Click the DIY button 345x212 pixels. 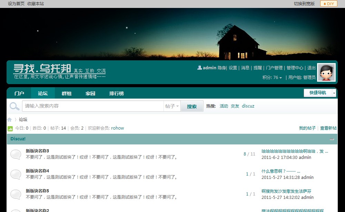[x=329, y=3]
